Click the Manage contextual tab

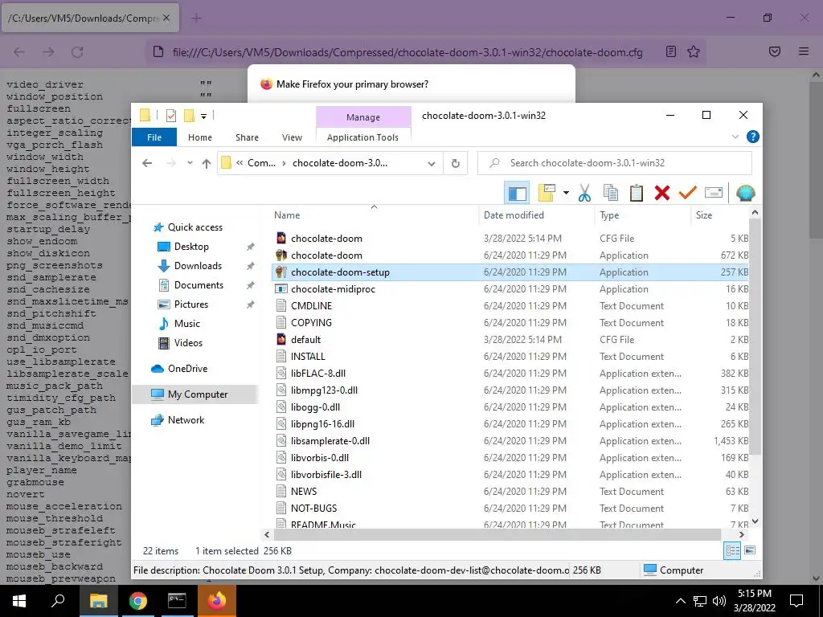(x=363, y=117)
